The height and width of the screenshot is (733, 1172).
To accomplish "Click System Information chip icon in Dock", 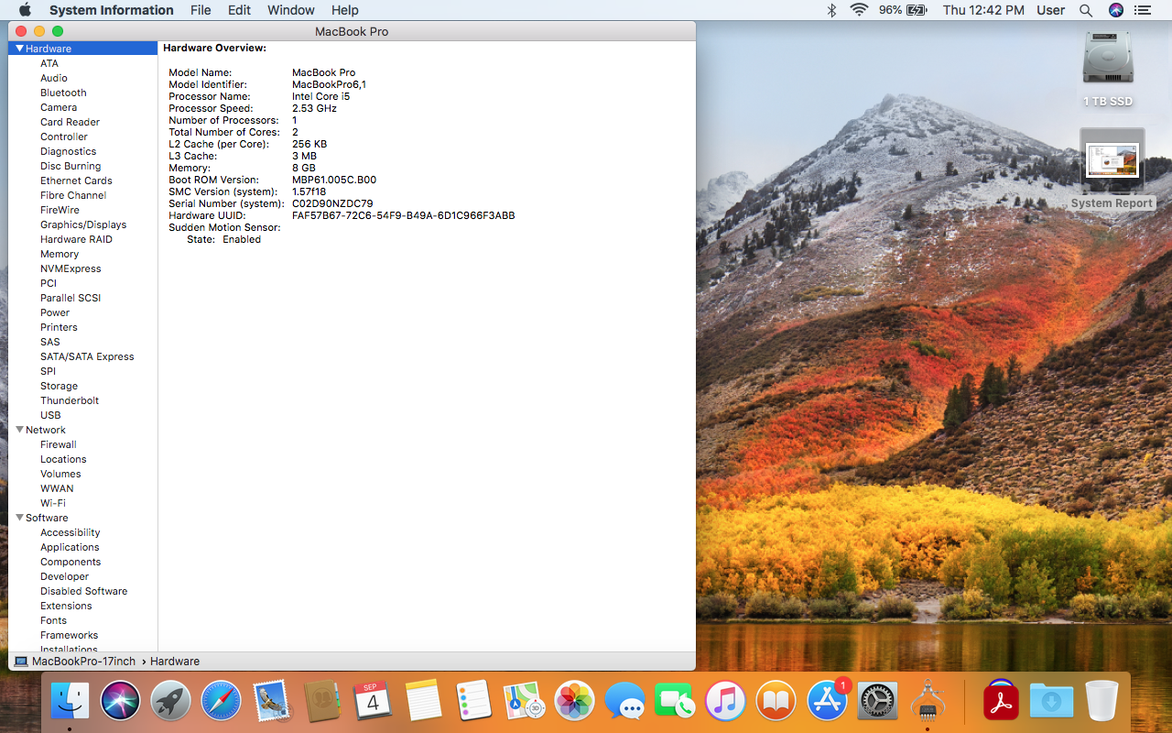I will (928, 701).
